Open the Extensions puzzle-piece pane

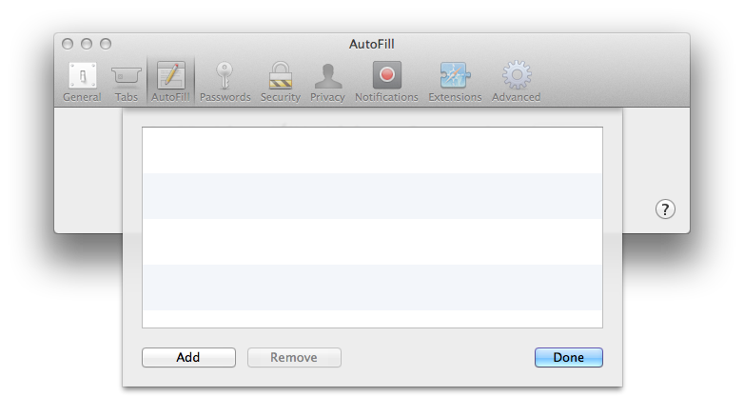pos(455,81)
